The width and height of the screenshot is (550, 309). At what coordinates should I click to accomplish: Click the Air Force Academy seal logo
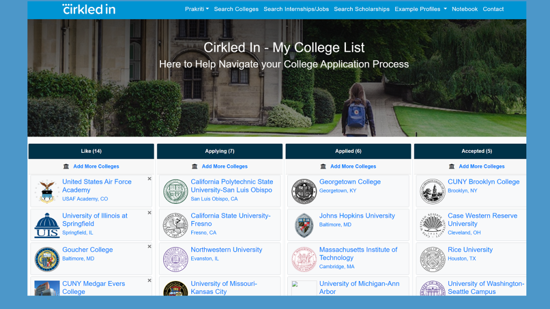click(47, 192)
